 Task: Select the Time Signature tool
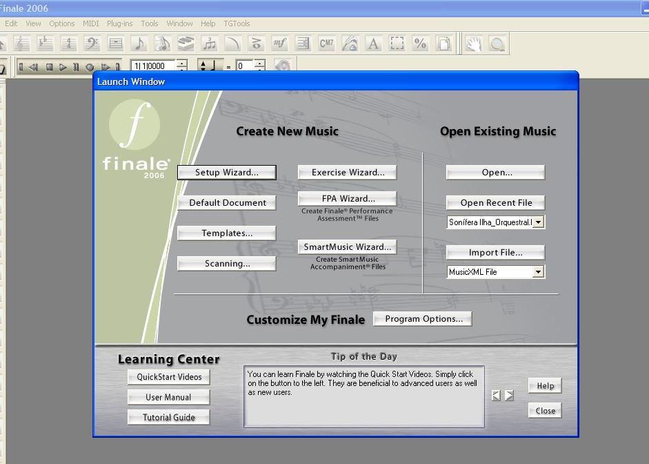coord(69,43)
